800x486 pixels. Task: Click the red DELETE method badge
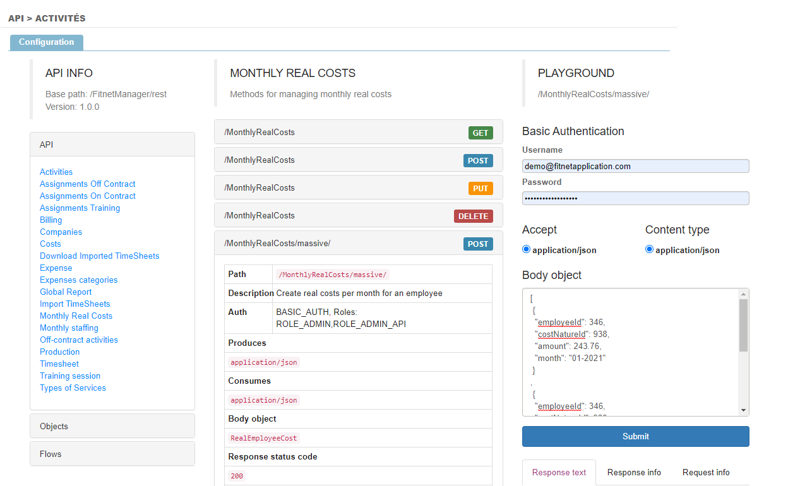click(x=473, y=216)
